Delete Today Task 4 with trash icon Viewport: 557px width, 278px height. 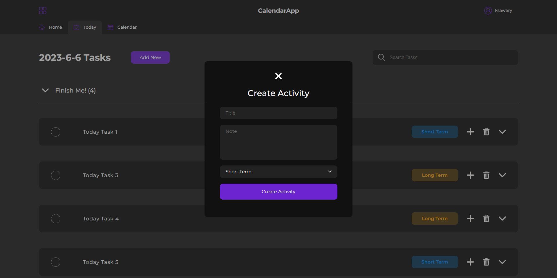[x=486, y=219]
